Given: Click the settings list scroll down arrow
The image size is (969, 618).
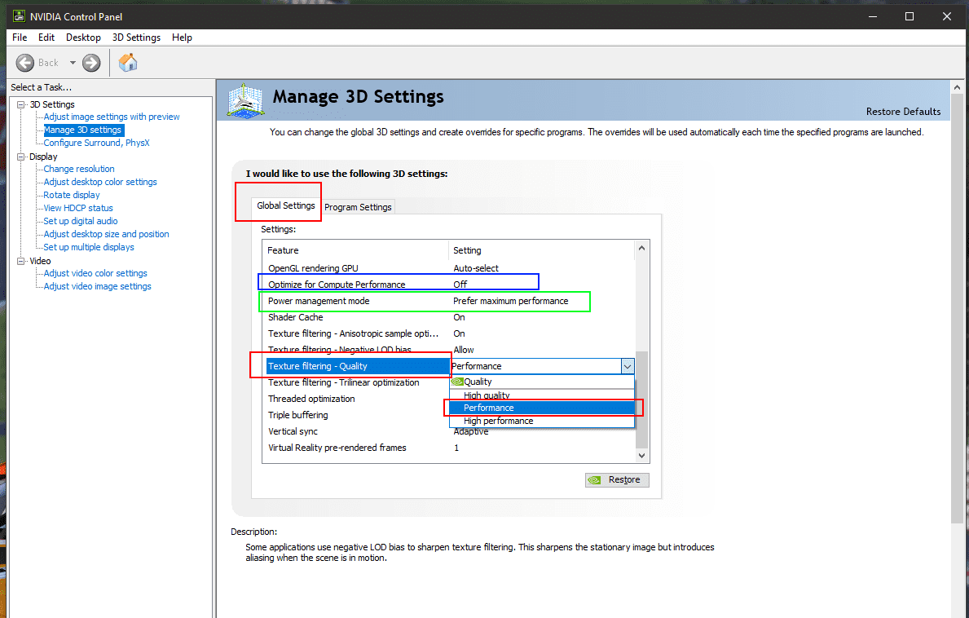Looking at the screenshot, I should coord(641,455).
